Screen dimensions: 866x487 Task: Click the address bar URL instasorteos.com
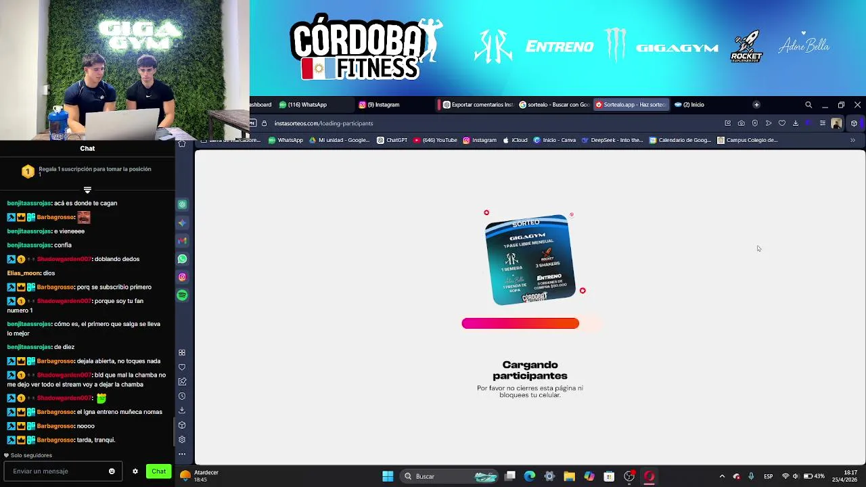click(x=323, y=123)
